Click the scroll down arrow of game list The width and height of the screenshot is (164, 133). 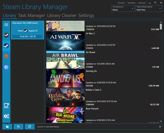[x=161, y=121]
